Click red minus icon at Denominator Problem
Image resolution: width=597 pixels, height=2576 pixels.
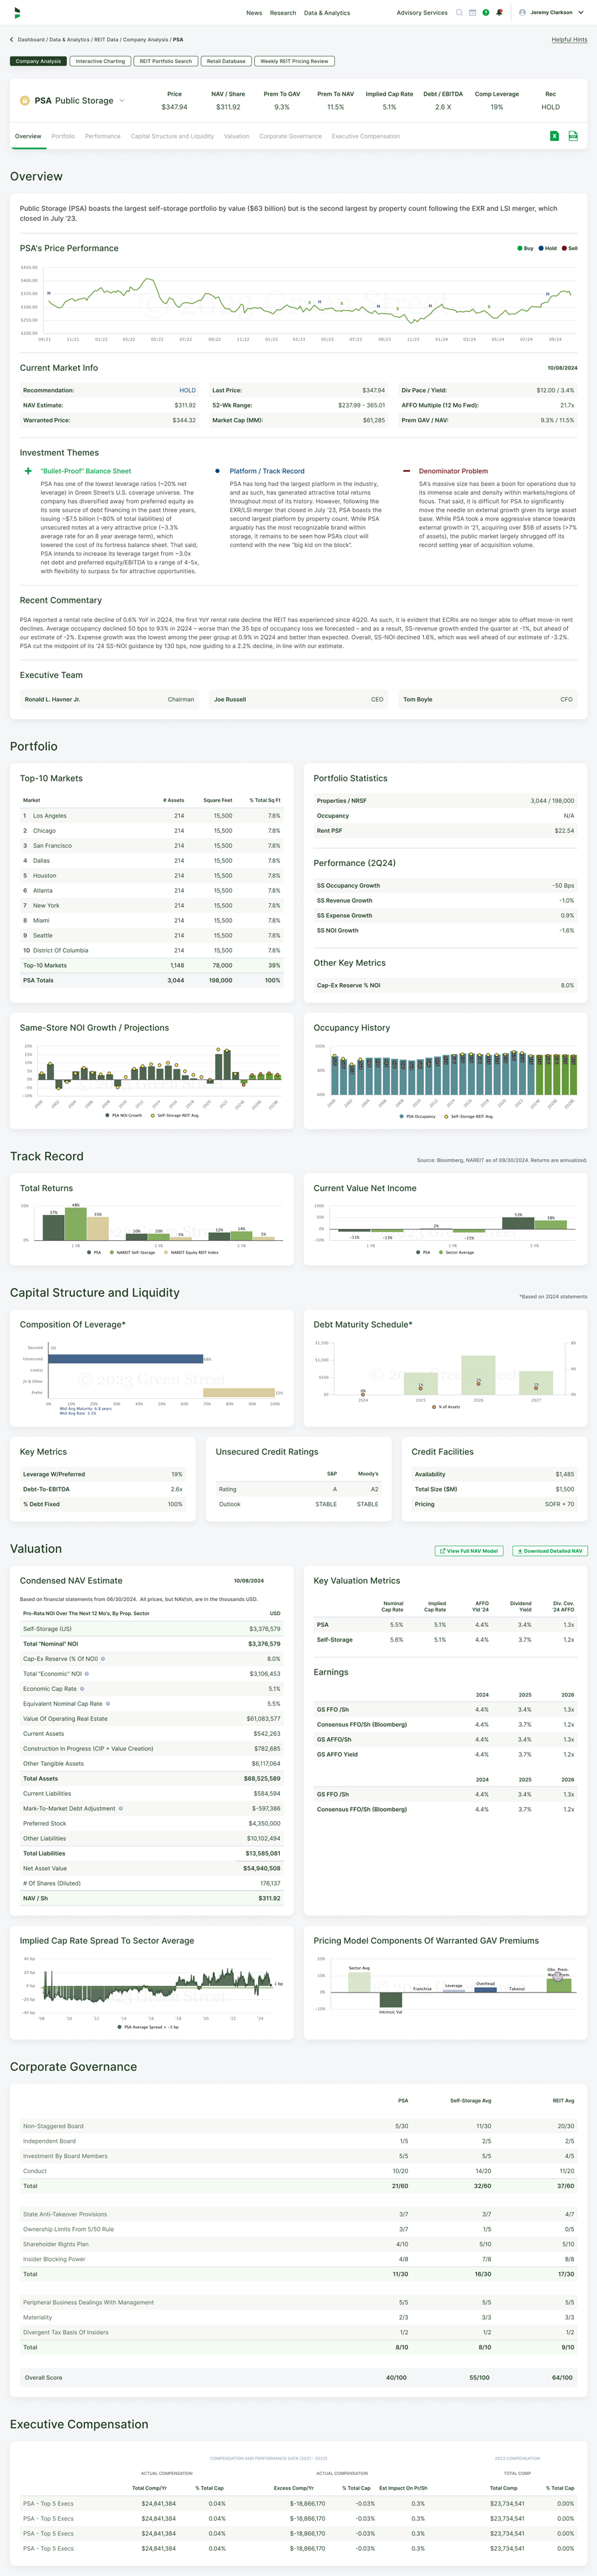(407, 471)
